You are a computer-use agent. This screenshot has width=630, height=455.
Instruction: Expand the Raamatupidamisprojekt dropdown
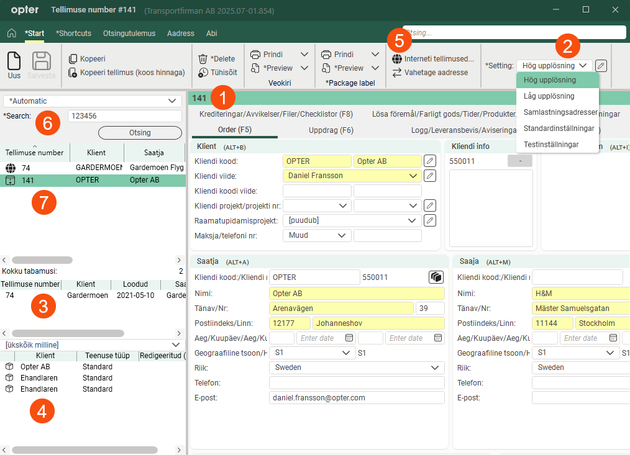(x=411, y=220)
